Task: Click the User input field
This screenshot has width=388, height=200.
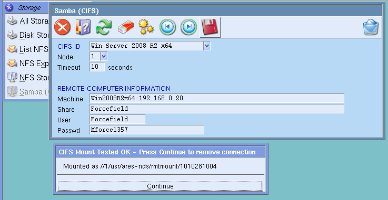Action: coord(117,119)
